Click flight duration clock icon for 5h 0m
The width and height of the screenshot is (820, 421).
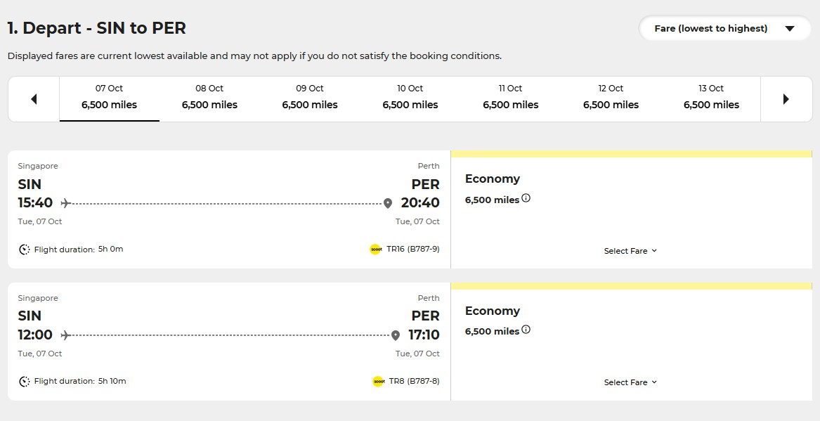coord(25,250)
